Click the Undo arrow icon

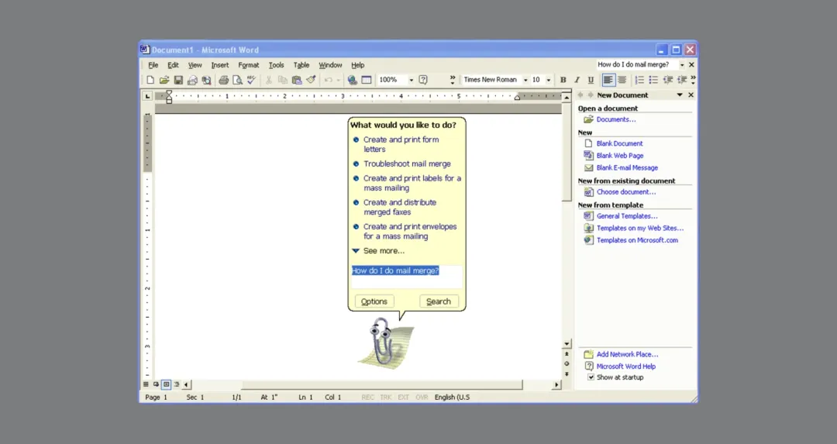(x=329, y=80)
